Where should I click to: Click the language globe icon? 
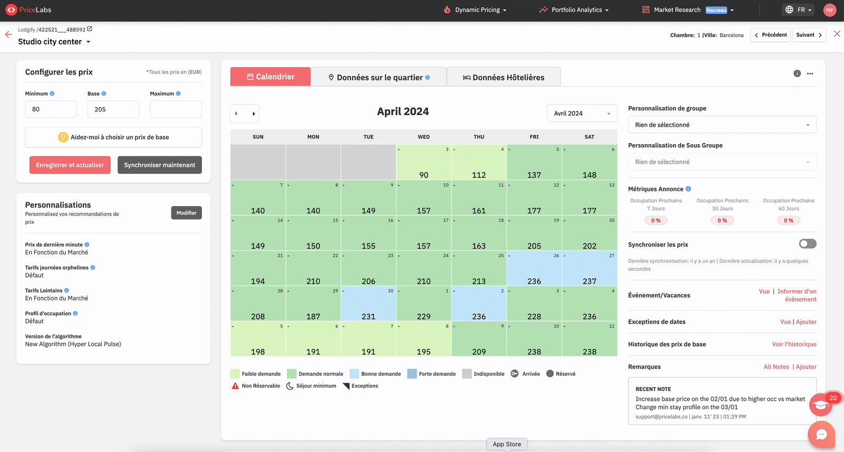click(x=789, y=10)
